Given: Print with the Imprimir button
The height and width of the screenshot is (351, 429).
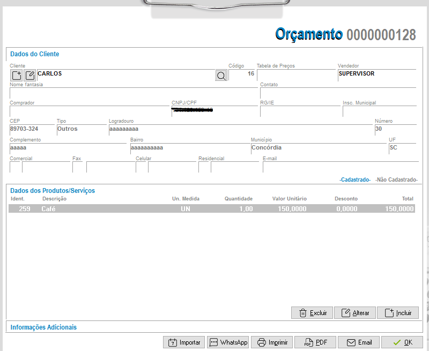Looking at the screenshot, I should point(272,342).
